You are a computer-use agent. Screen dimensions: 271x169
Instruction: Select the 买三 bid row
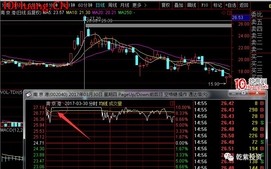257,70
